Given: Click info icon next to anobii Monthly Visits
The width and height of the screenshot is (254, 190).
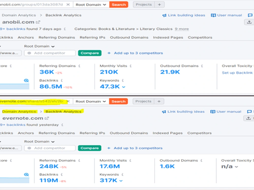Looking at the screenshot, I should click(x=131, y=66).
